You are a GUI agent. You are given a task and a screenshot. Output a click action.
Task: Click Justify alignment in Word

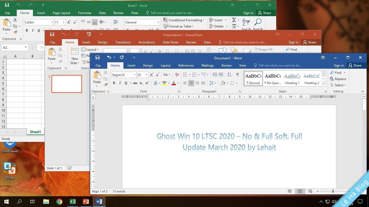click(x=203, y=83)
